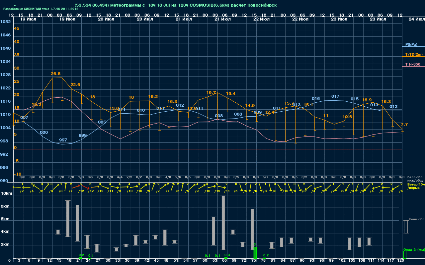The height and width of the screenshot is (265, 425).
Task: Click the P(hPa) legend label
Action: [411, 44]
